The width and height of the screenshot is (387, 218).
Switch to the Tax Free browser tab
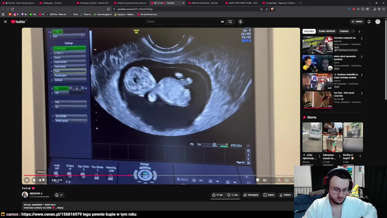[19, 3]
